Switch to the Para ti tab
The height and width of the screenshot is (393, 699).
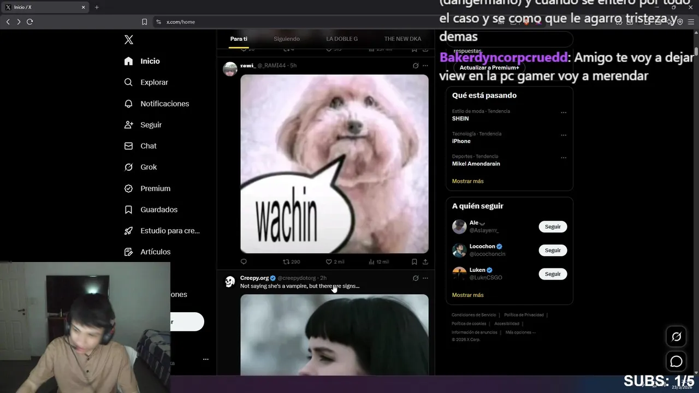tap(239, 39)
